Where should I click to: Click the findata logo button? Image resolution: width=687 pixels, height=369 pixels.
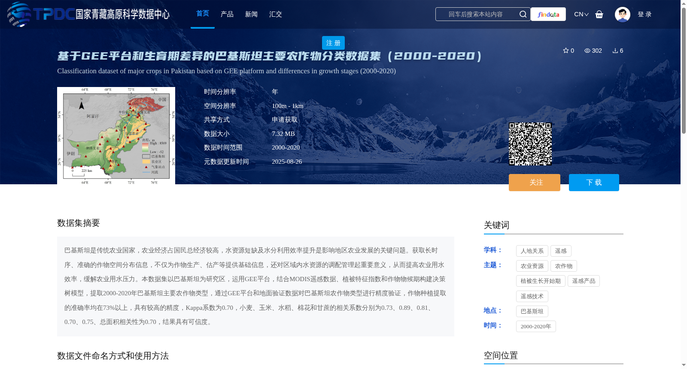tap(548, 14)
